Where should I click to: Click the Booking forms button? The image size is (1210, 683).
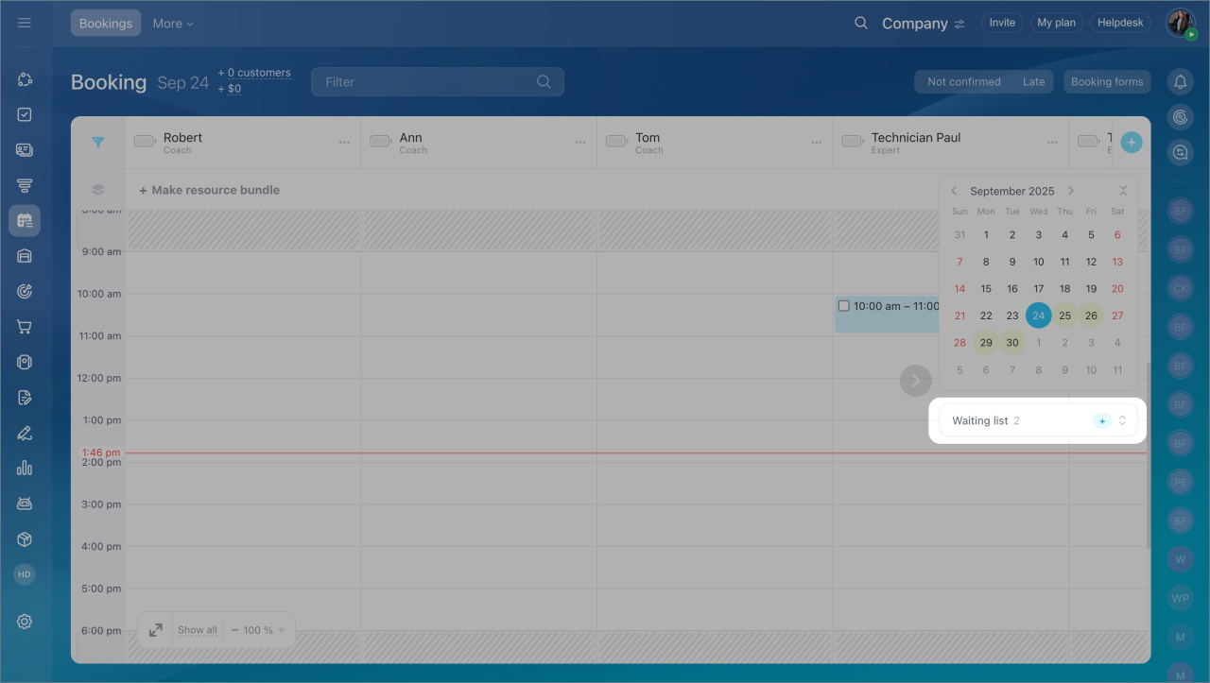tap(1107, 82)
